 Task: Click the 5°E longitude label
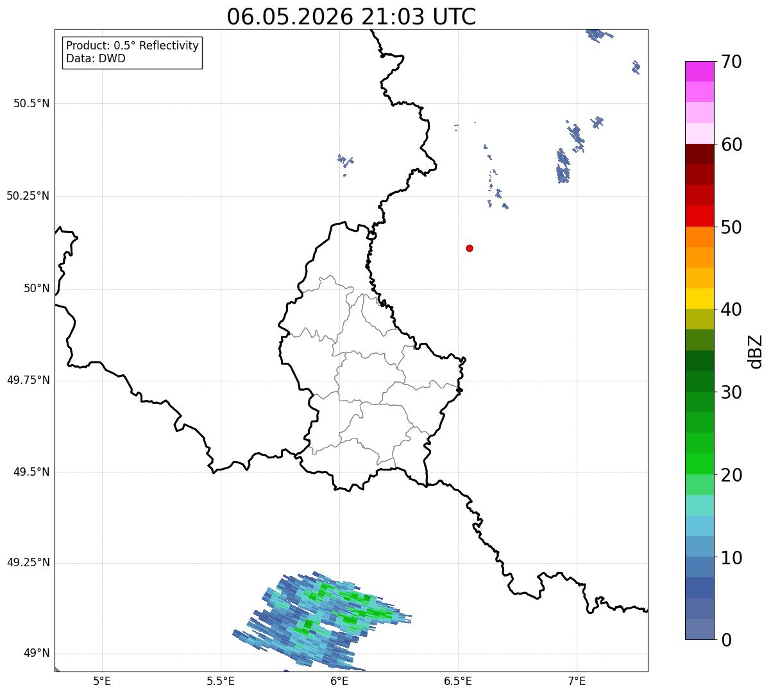(x=102, y=681)
